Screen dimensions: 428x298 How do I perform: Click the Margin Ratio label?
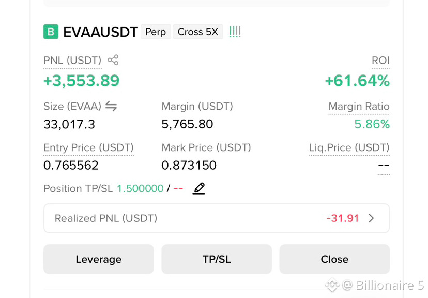click(359, 106)
